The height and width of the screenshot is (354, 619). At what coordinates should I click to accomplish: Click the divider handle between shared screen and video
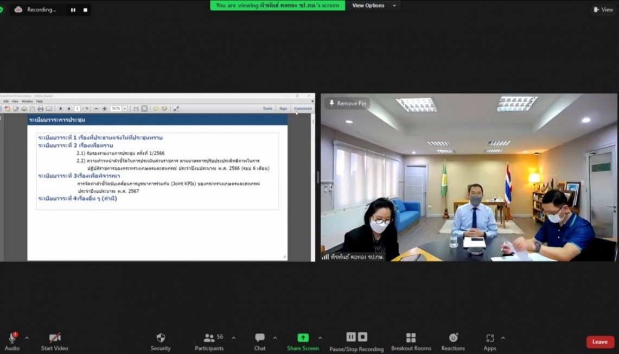pyautogui.click(x=318, y=178)
